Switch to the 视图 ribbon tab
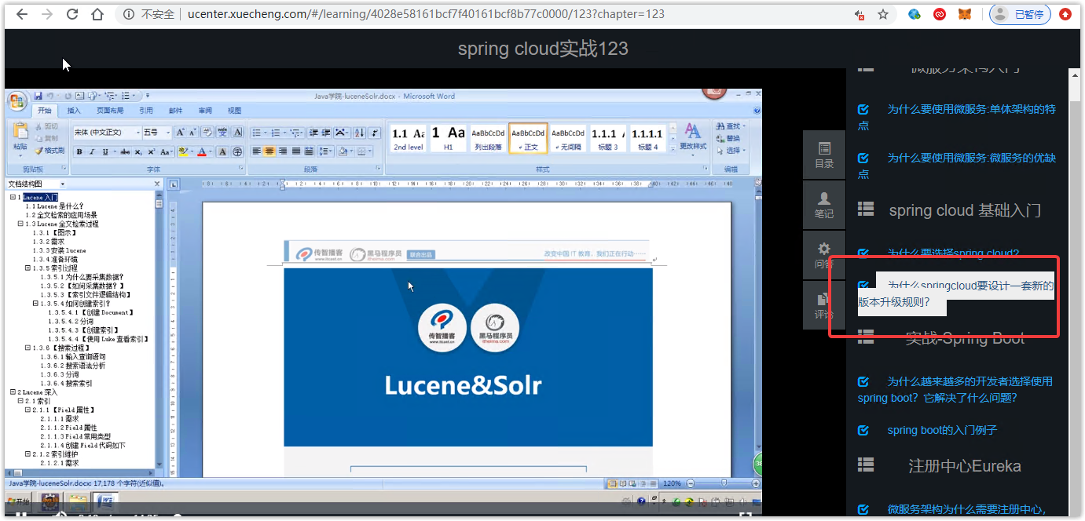Image resolution: width=1085 pixels, height=521 pixels. pyautogui.click(x=234, y=111)
